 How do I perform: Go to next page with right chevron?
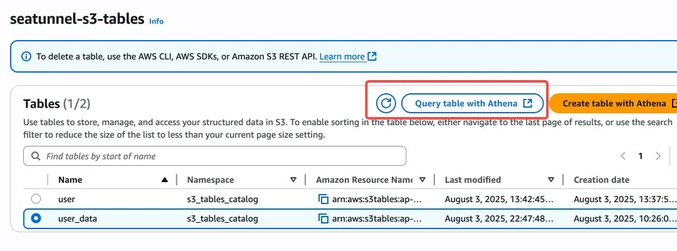tap(658, 156)
